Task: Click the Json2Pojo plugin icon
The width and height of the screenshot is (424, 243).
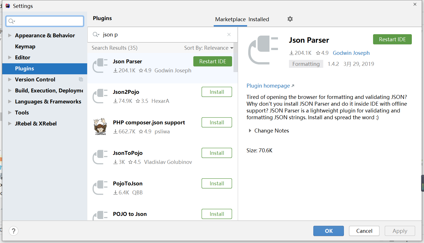Action: point(100,96)
